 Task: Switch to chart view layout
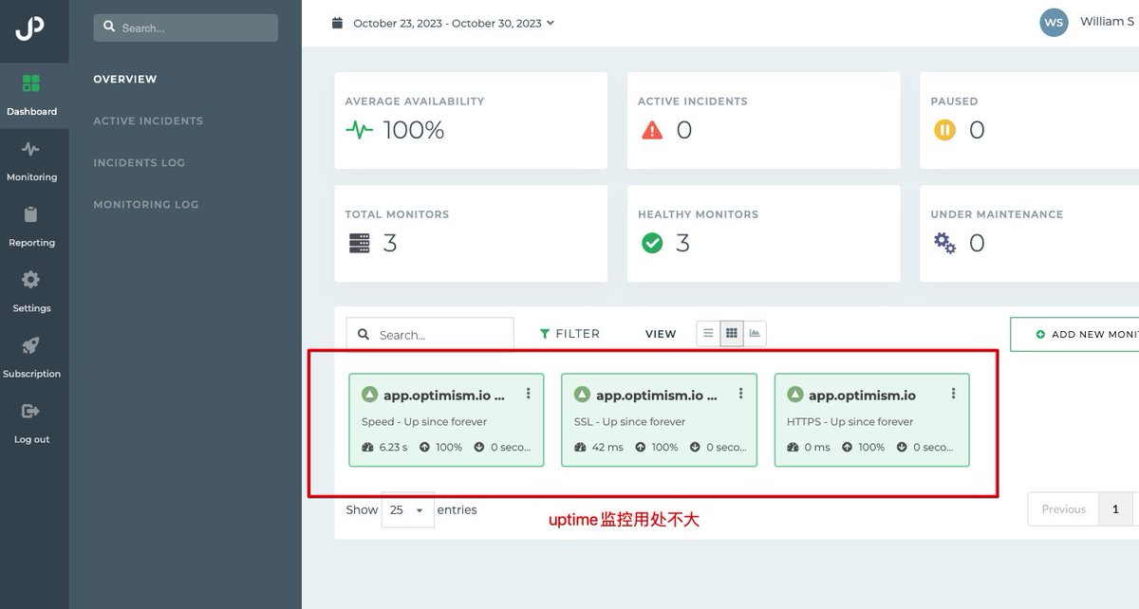coord(755,333)
